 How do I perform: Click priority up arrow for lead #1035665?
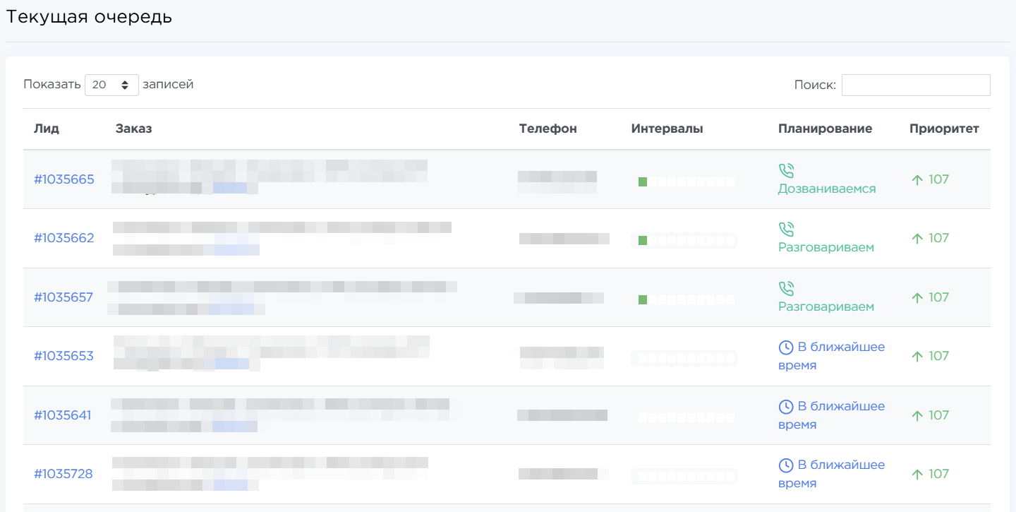point(917,180)
